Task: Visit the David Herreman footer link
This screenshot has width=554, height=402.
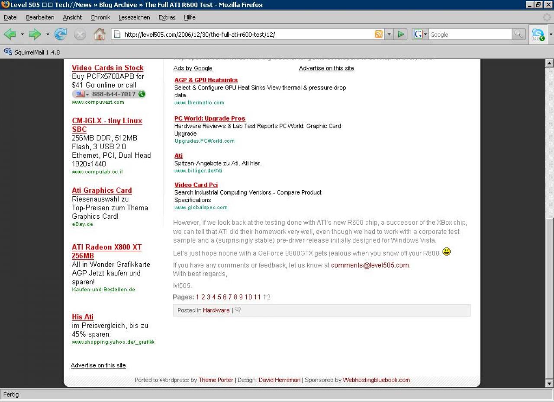Action: (280, 380)
